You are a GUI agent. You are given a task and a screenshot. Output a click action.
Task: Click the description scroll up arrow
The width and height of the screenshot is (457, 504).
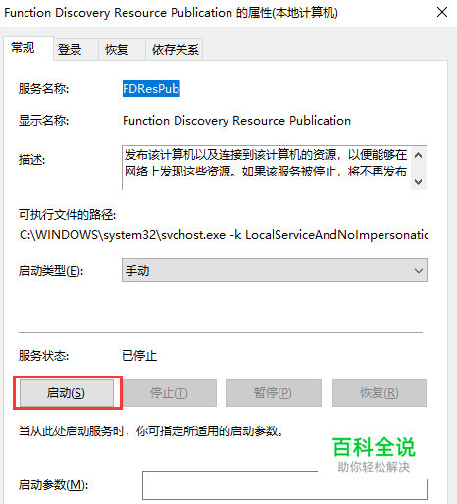pos(418,155)
